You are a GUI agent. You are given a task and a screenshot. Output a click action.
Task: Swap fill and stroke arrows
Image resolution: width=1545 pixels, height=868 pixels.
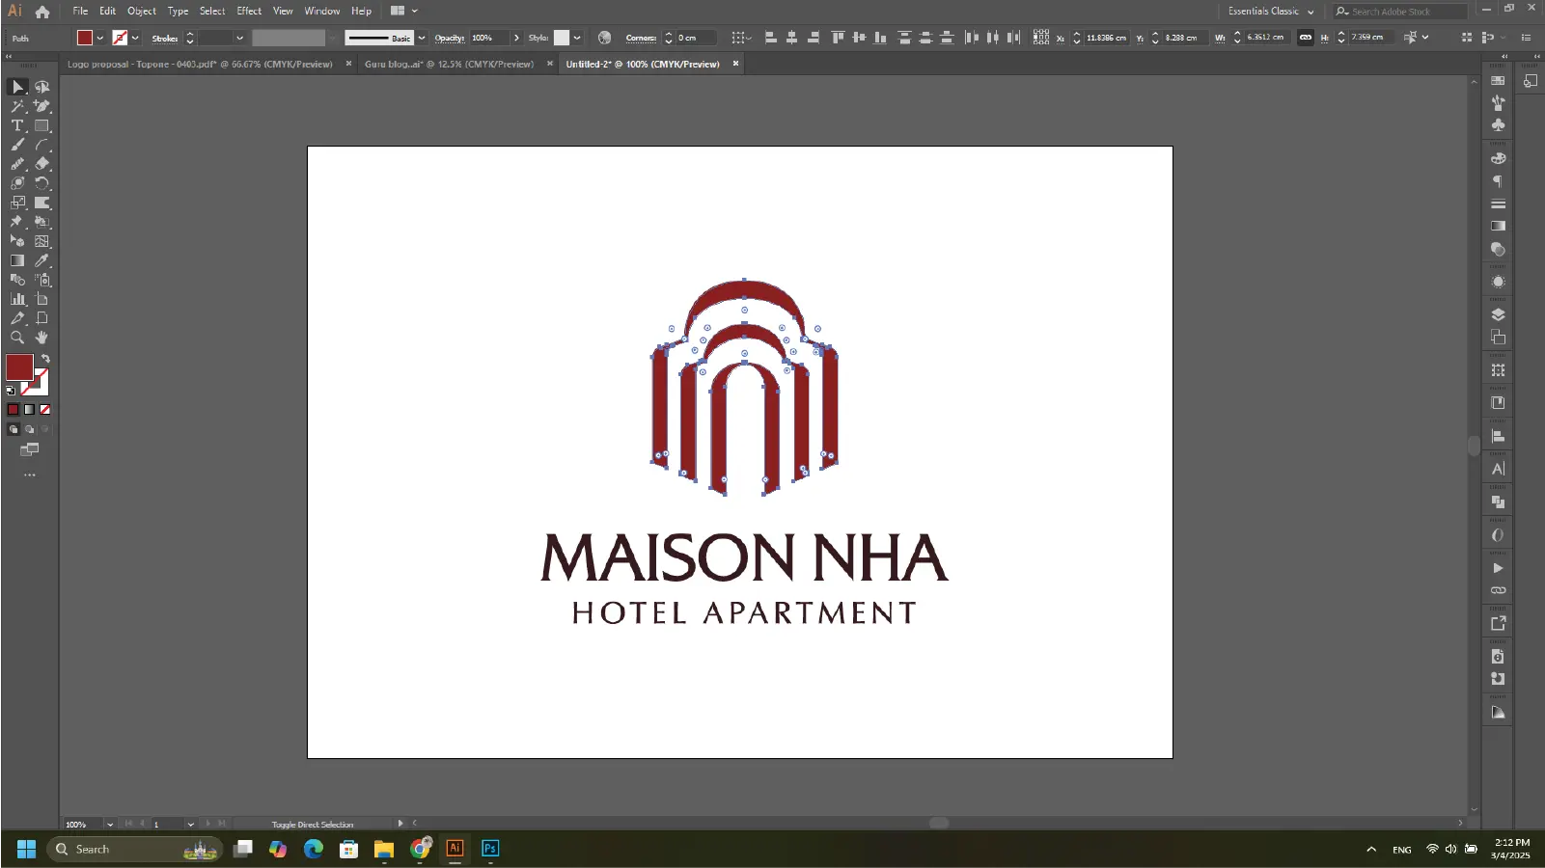click(45, 359)
